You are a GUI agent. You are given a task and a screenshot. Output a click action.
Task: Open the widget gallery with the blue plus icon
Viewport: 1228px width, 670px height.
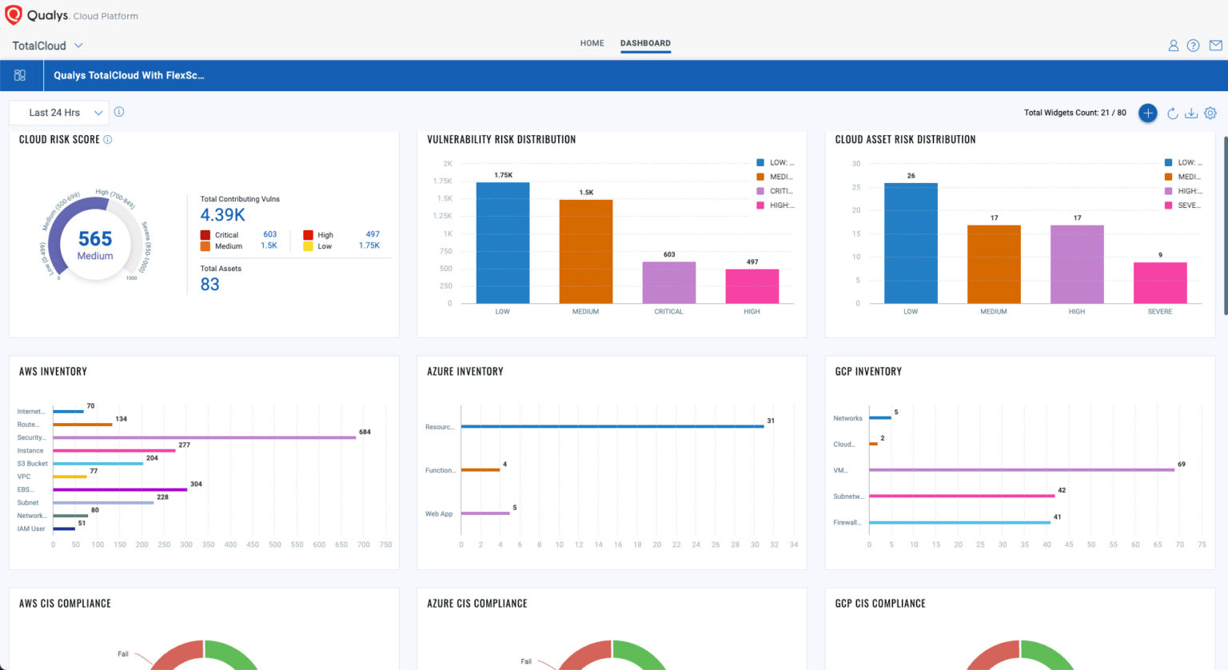coord(1147,113)
